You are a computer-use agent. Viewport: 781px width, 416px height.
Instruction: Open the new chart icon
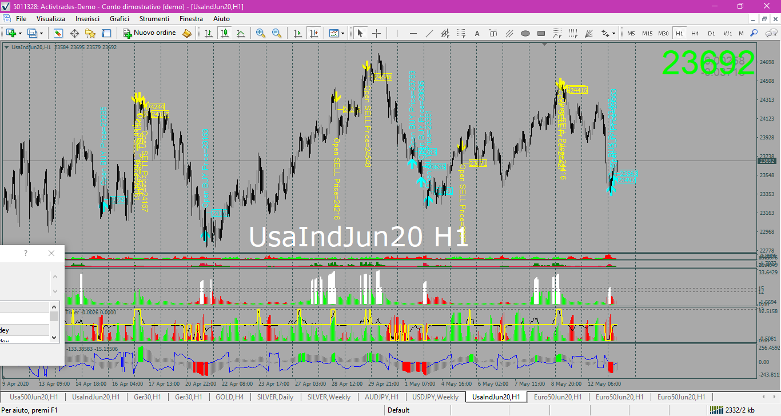click(x=11, y=33)
